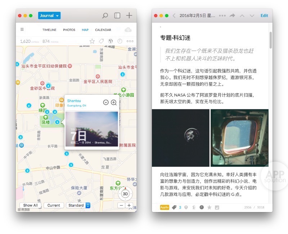
Task: Click Edit to modify the journal entry
Action: [264, 15]
